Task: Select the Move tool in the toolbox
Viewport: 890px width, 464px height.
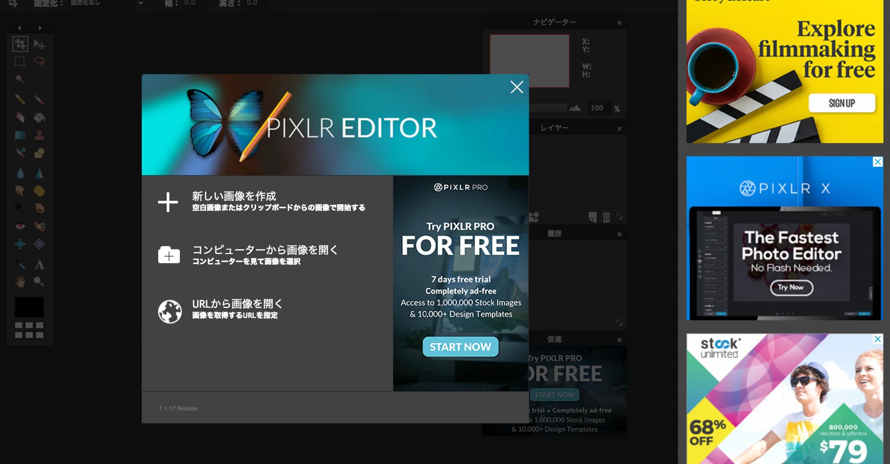Action: 39,44
